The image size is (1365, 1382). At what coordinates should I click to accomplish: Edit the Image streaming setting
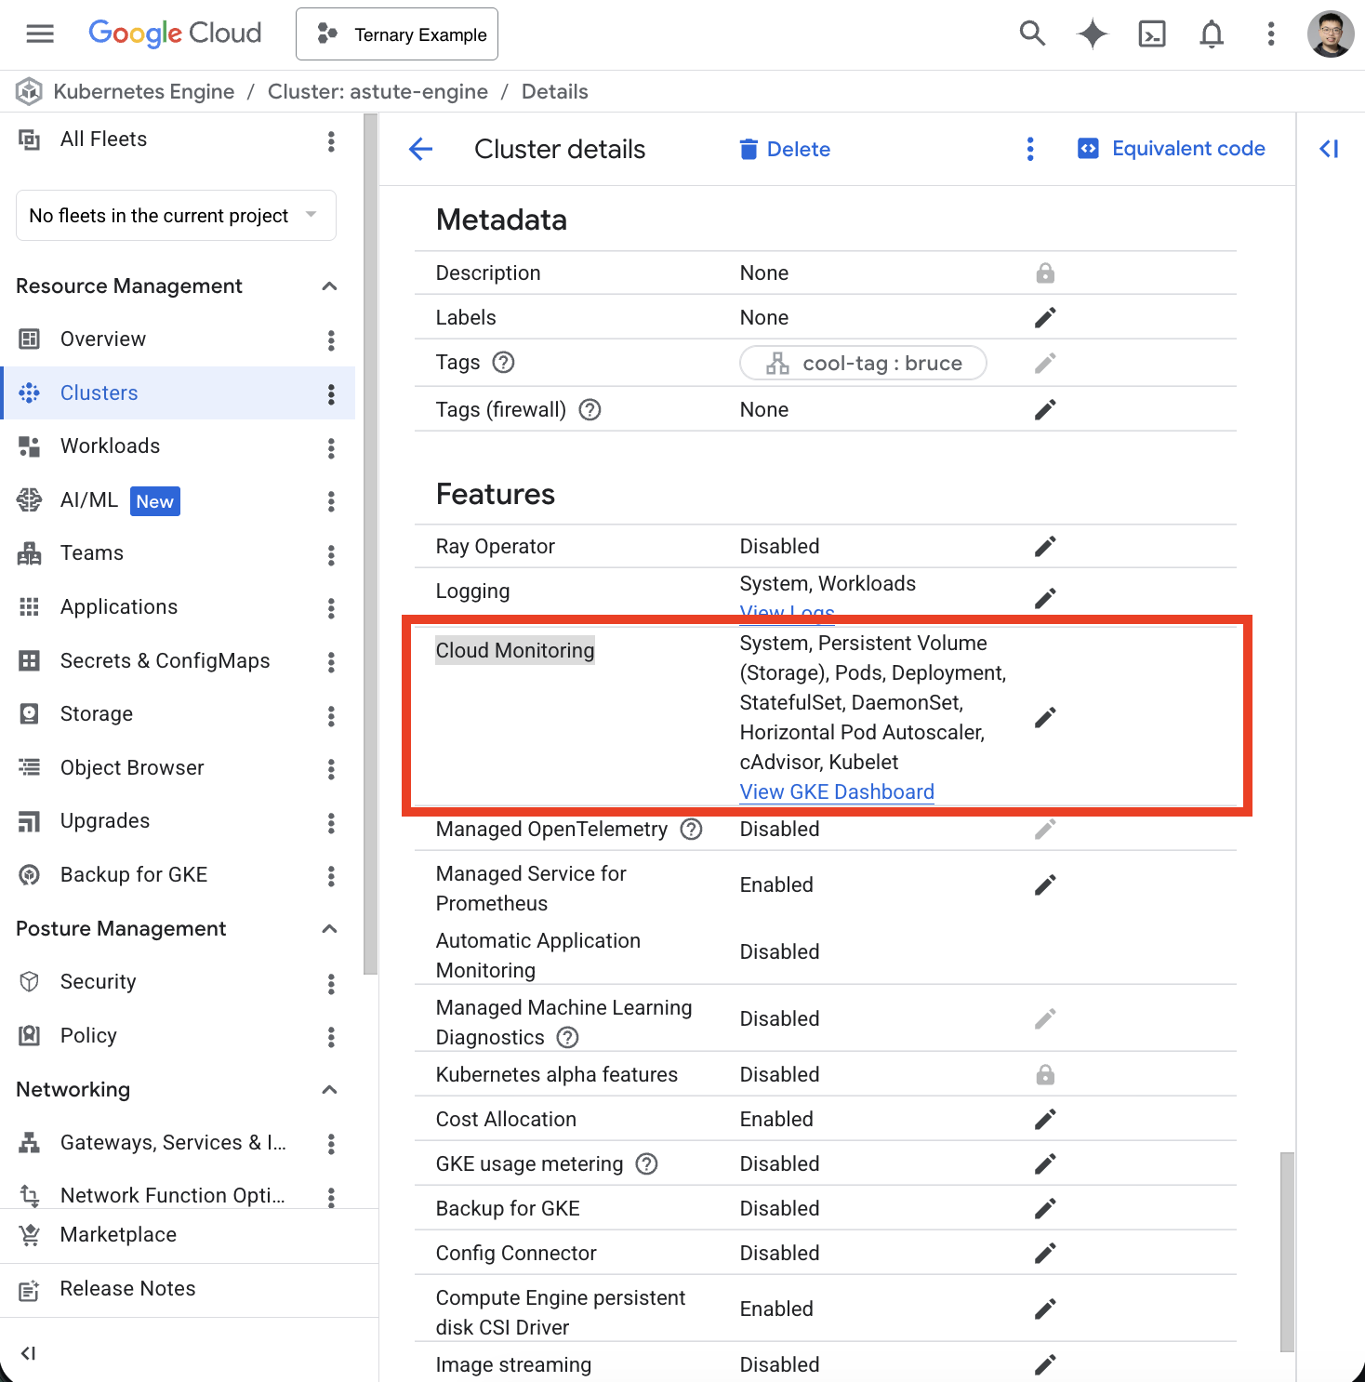(1045, 1365)
